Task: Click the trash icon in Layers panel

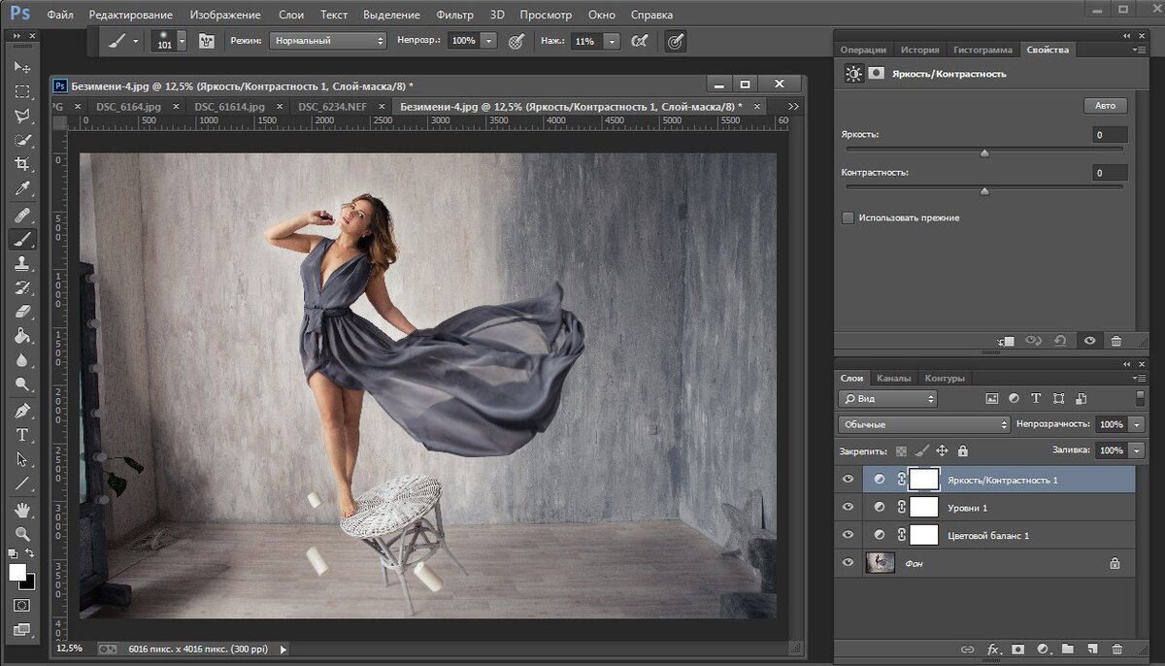Action: (1116, 649)
